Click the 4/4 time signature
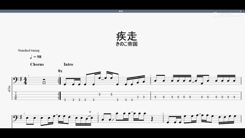The width and height of the screenshot is (245, 138). point(25,81)
